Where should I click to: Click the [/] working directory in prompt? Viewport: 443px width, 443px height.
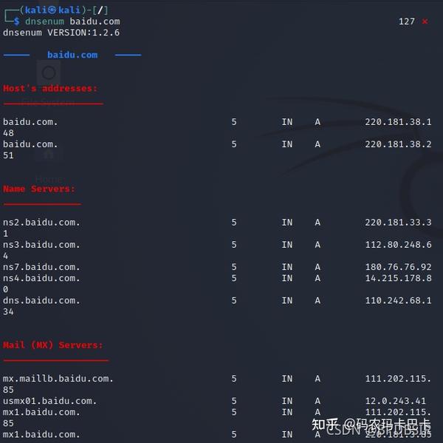click(100, 10)
